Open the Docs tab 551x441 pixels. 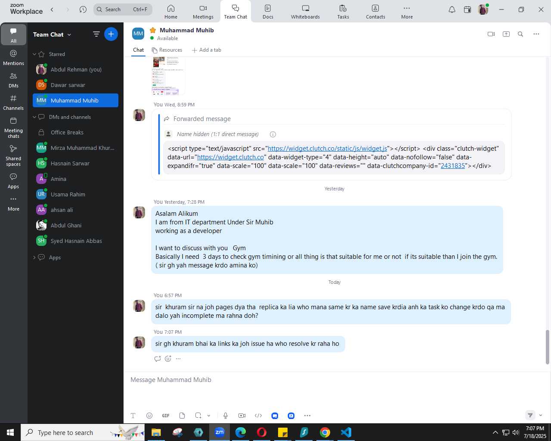268,12
